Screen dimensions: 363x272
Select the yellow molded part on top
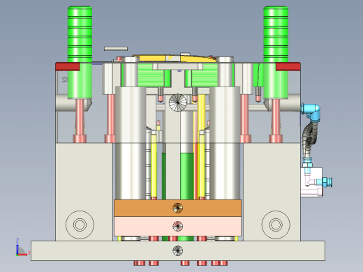coord(175,58)
